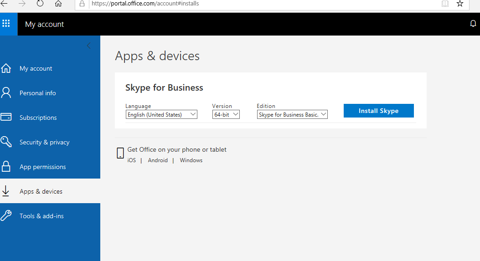The height and width of the screenshot is (261, 480).
Task: Refresh the page using reload icon
Action: (40, 4)
